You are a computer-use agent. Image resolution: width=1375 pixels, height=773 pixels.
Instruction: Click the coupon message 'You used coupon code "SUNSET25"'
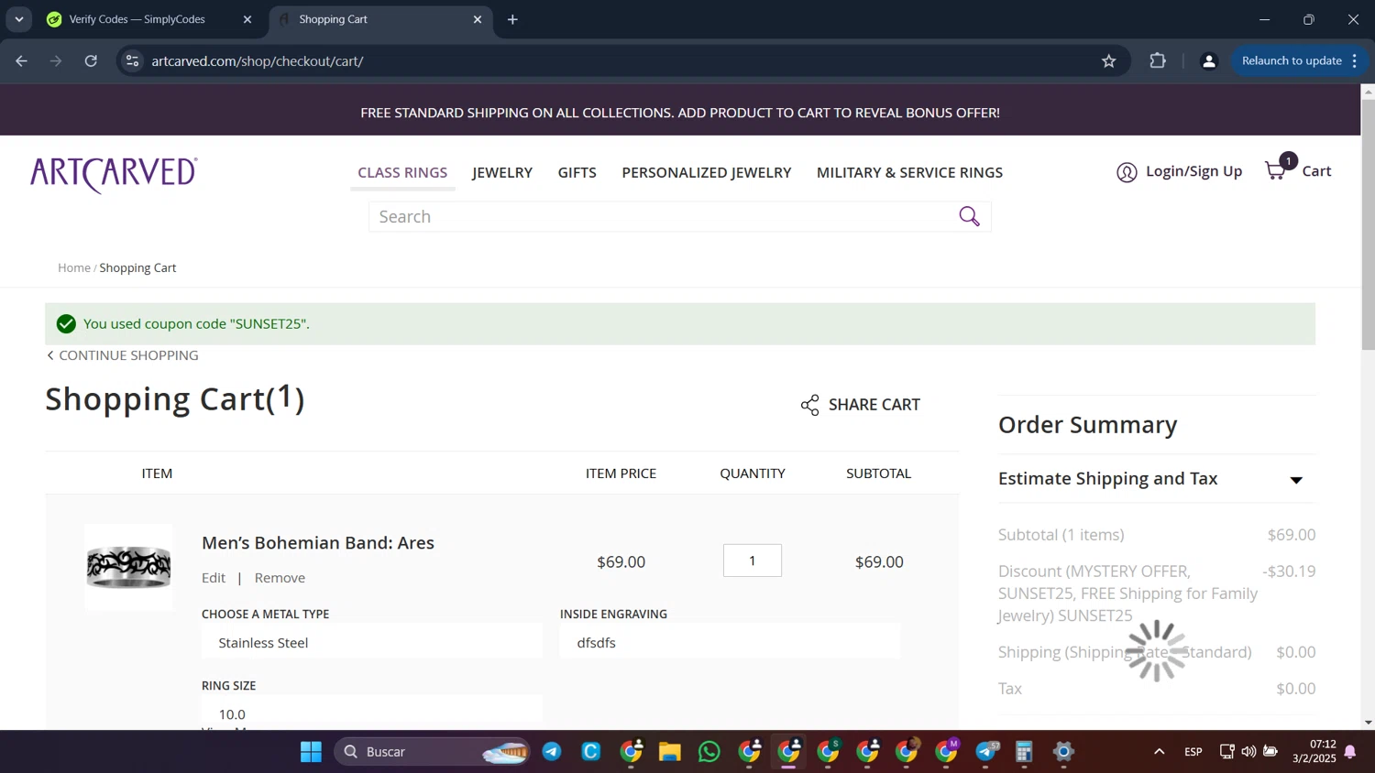point(196,324)
